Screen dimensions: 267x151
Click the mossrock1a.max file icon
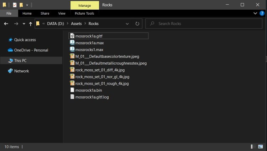pyautogui.click(x=72, y=42)
